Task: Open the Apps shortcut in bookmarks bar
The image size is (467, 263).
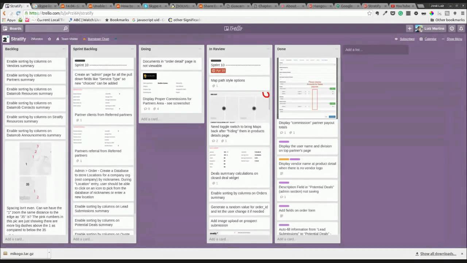Action: tap(9, 20)
